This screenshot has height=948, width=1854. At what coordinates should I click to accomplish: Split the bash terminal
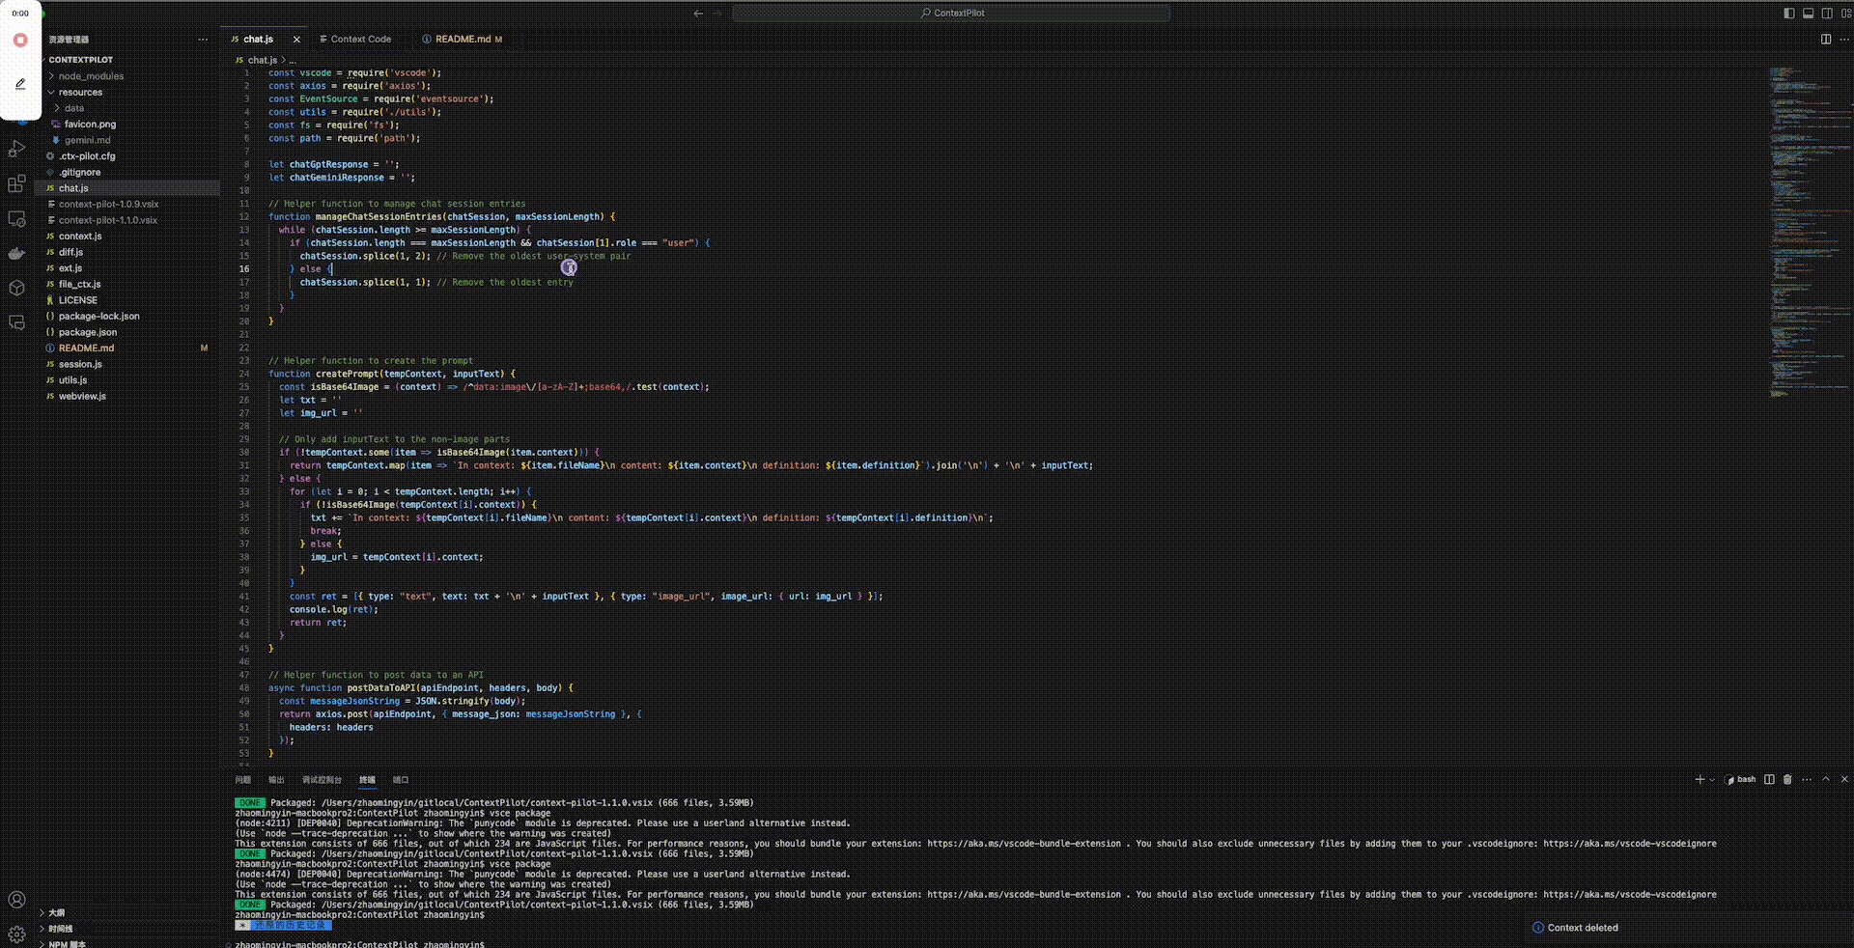pos(1769,779)
